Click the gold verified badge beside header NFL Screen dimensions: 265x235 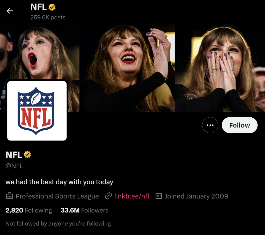(52, 7)
